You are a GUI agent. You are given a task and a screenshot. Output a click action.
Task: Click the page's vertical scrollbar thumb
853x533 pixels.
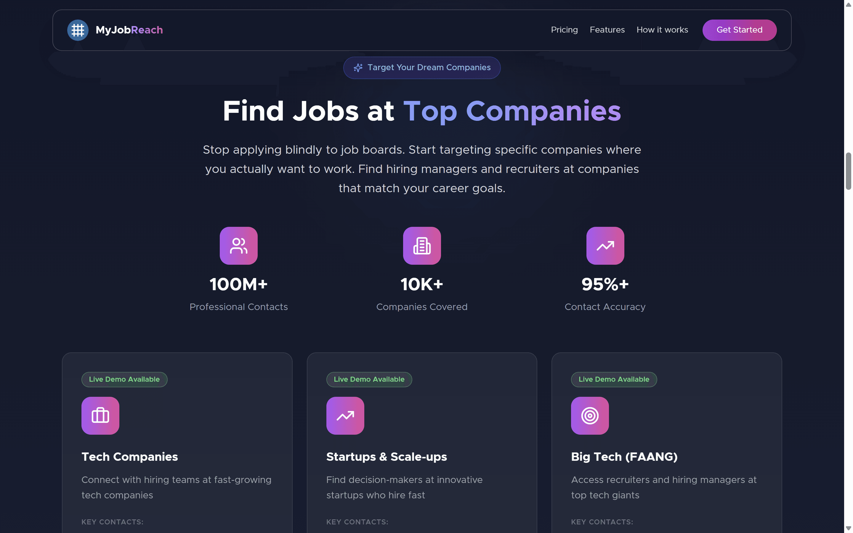(848, 171)
